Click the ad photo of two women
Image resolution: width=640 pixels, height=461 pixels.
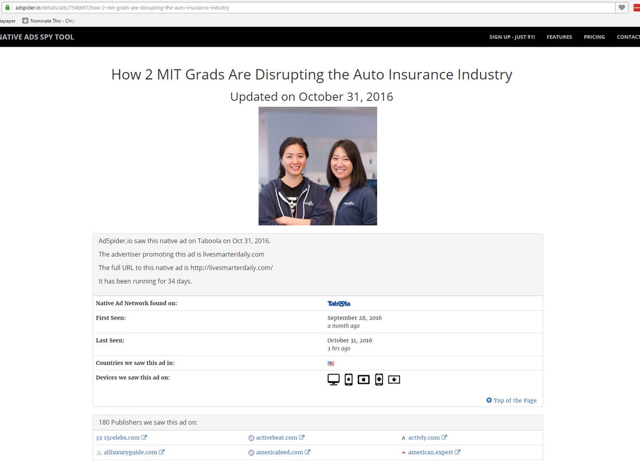click(x=318, y=166)
